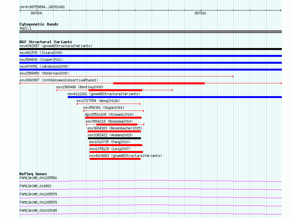
Task: Select the red esv1010735 variant bar
Action: tap(116, 145)
